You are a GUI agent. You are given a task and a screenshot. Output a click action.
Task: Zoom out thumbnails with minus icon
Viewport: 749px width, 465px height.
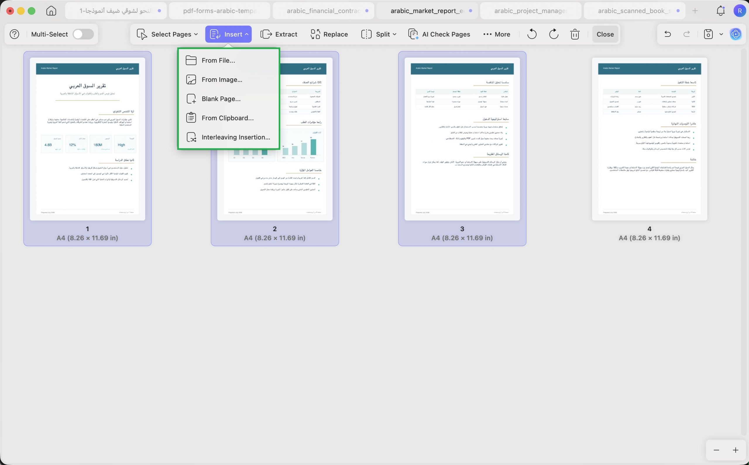pyautogui.click(x=716, y=450)
